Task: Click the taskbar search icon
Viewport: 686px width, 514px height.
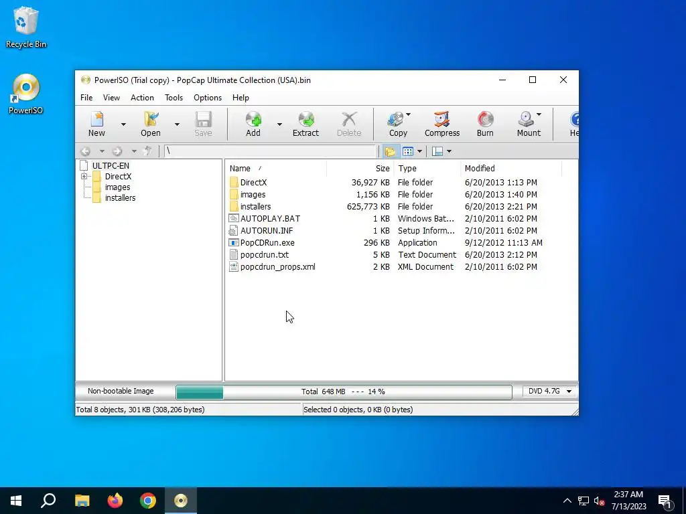Action: 48,501
